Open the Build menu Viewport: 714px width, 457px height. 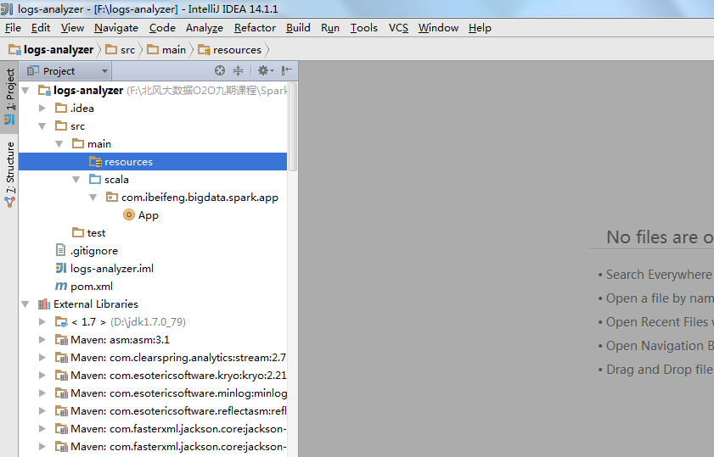(x=298, y=28)
